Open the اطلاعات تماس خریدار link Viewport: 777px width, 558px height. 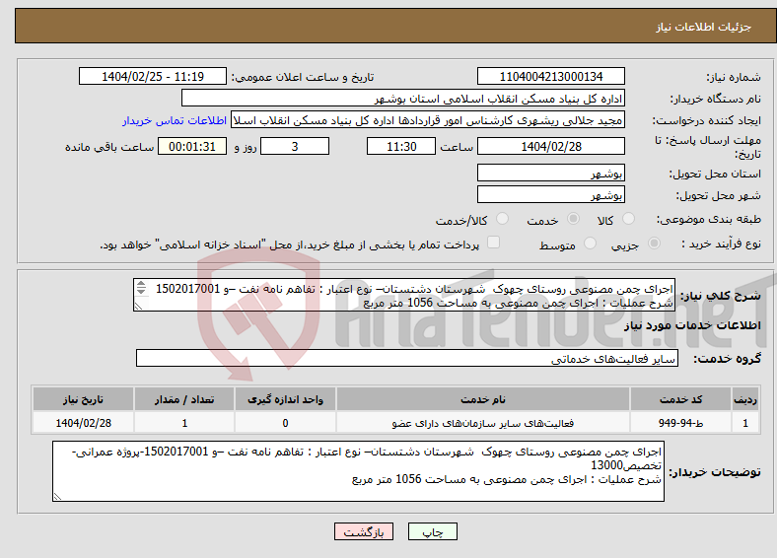(x=175, y=120)
